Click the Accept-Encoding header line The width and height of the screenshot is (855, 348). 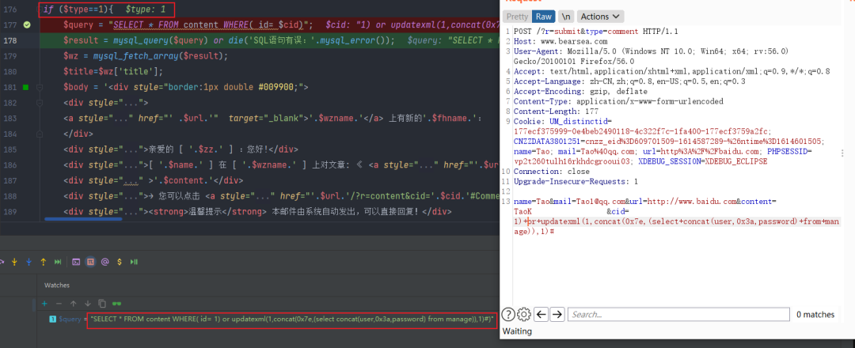(581, 91)
